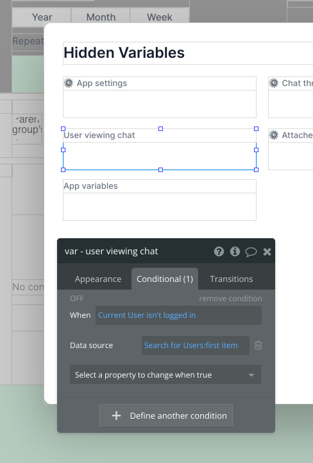Click the plus icon to add a condition
Image resolution: width=313 pixels, height=463 pixels.
116,415
